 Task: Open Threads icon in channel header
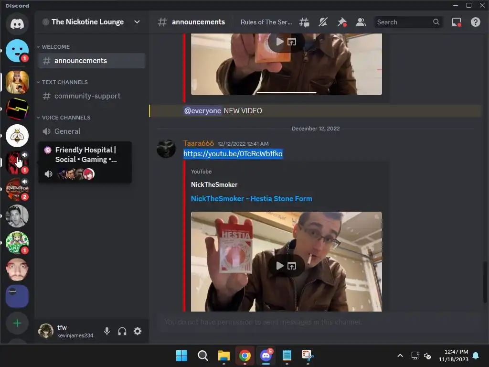(x=304, y=22)
